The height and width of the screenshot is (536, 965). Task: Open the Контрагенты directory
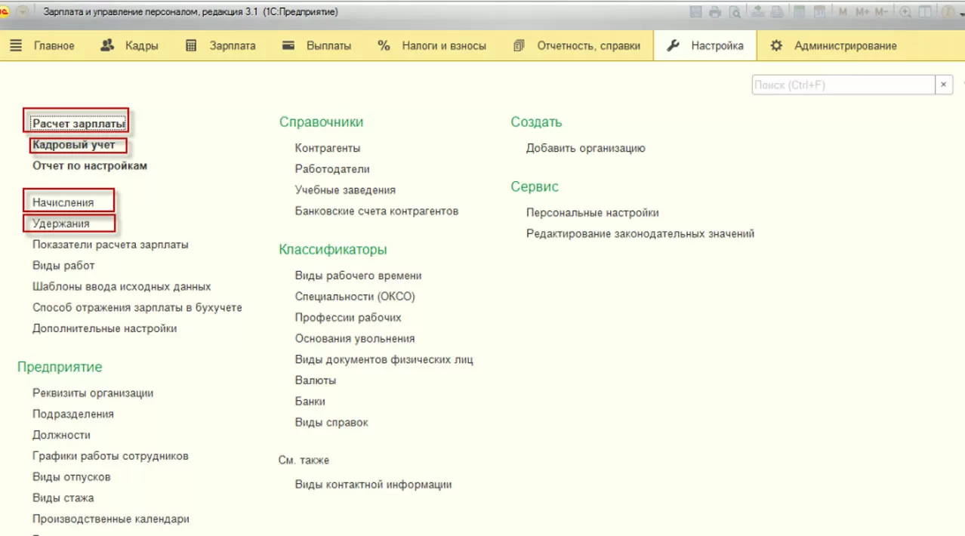tap(328, 148)
